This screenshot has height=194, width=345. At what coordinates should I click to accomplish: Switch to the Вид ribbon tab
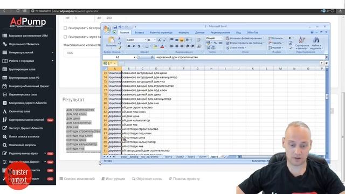pos(238,32)
